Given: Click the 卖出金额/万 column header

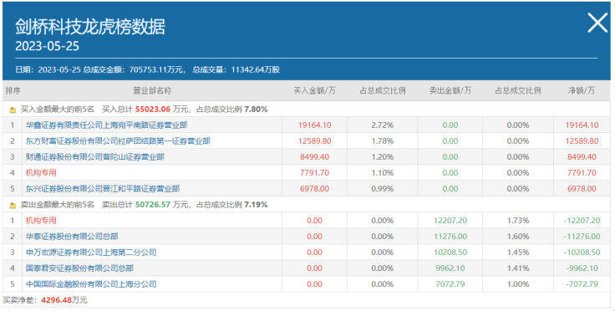Looking at the screenshot, I should [x=450, y=90].
